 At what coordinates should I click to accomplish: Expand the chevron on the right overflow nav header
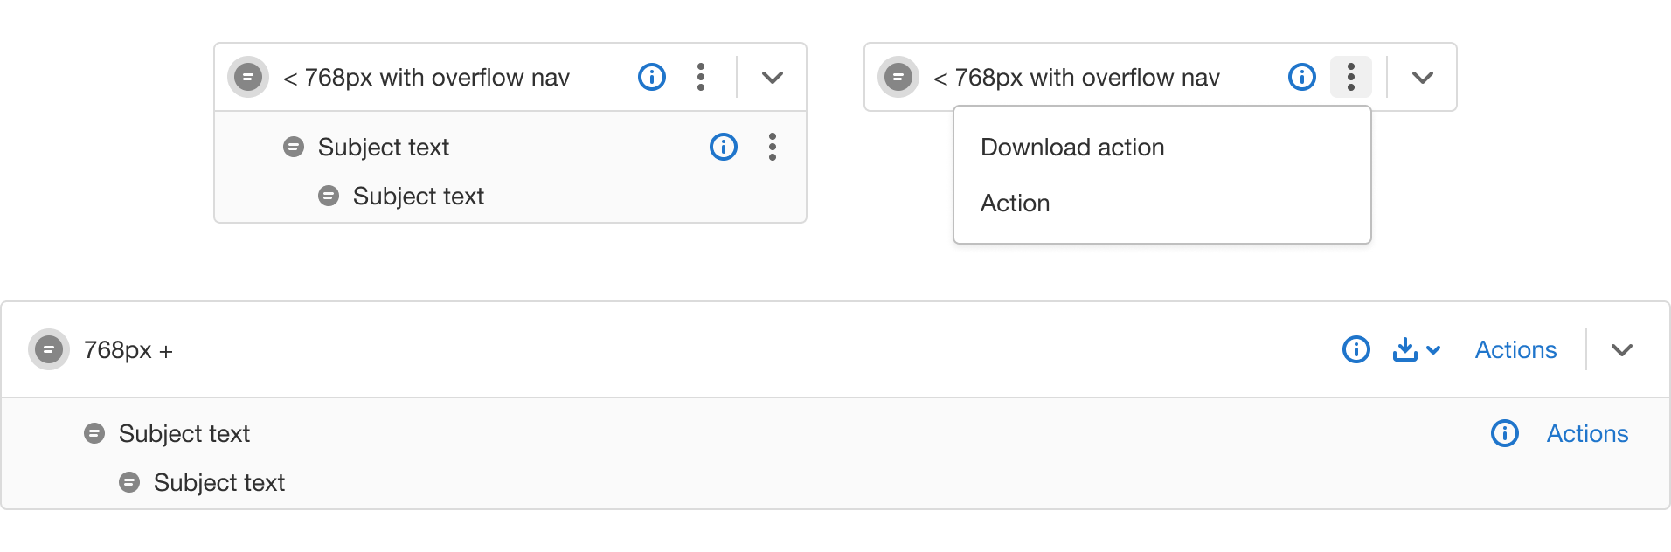[1421, 77]
